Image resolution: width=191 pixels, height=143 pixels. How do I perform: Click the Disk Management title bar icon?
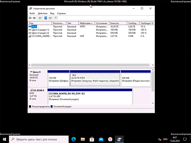31,8
